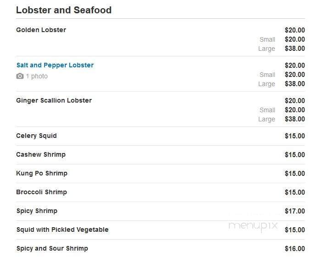Click the camera photo icon

(20, 76)
